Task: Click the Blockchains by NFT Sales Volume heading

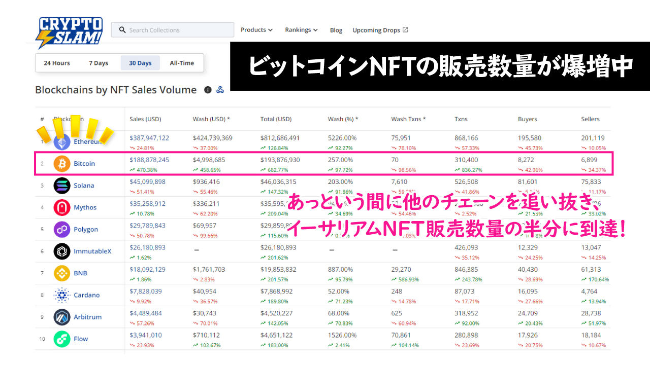Action: [116, 90]
